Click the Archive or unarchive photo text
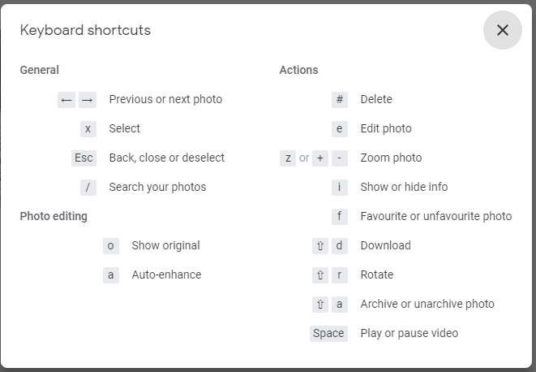 [x=427, y=304]
